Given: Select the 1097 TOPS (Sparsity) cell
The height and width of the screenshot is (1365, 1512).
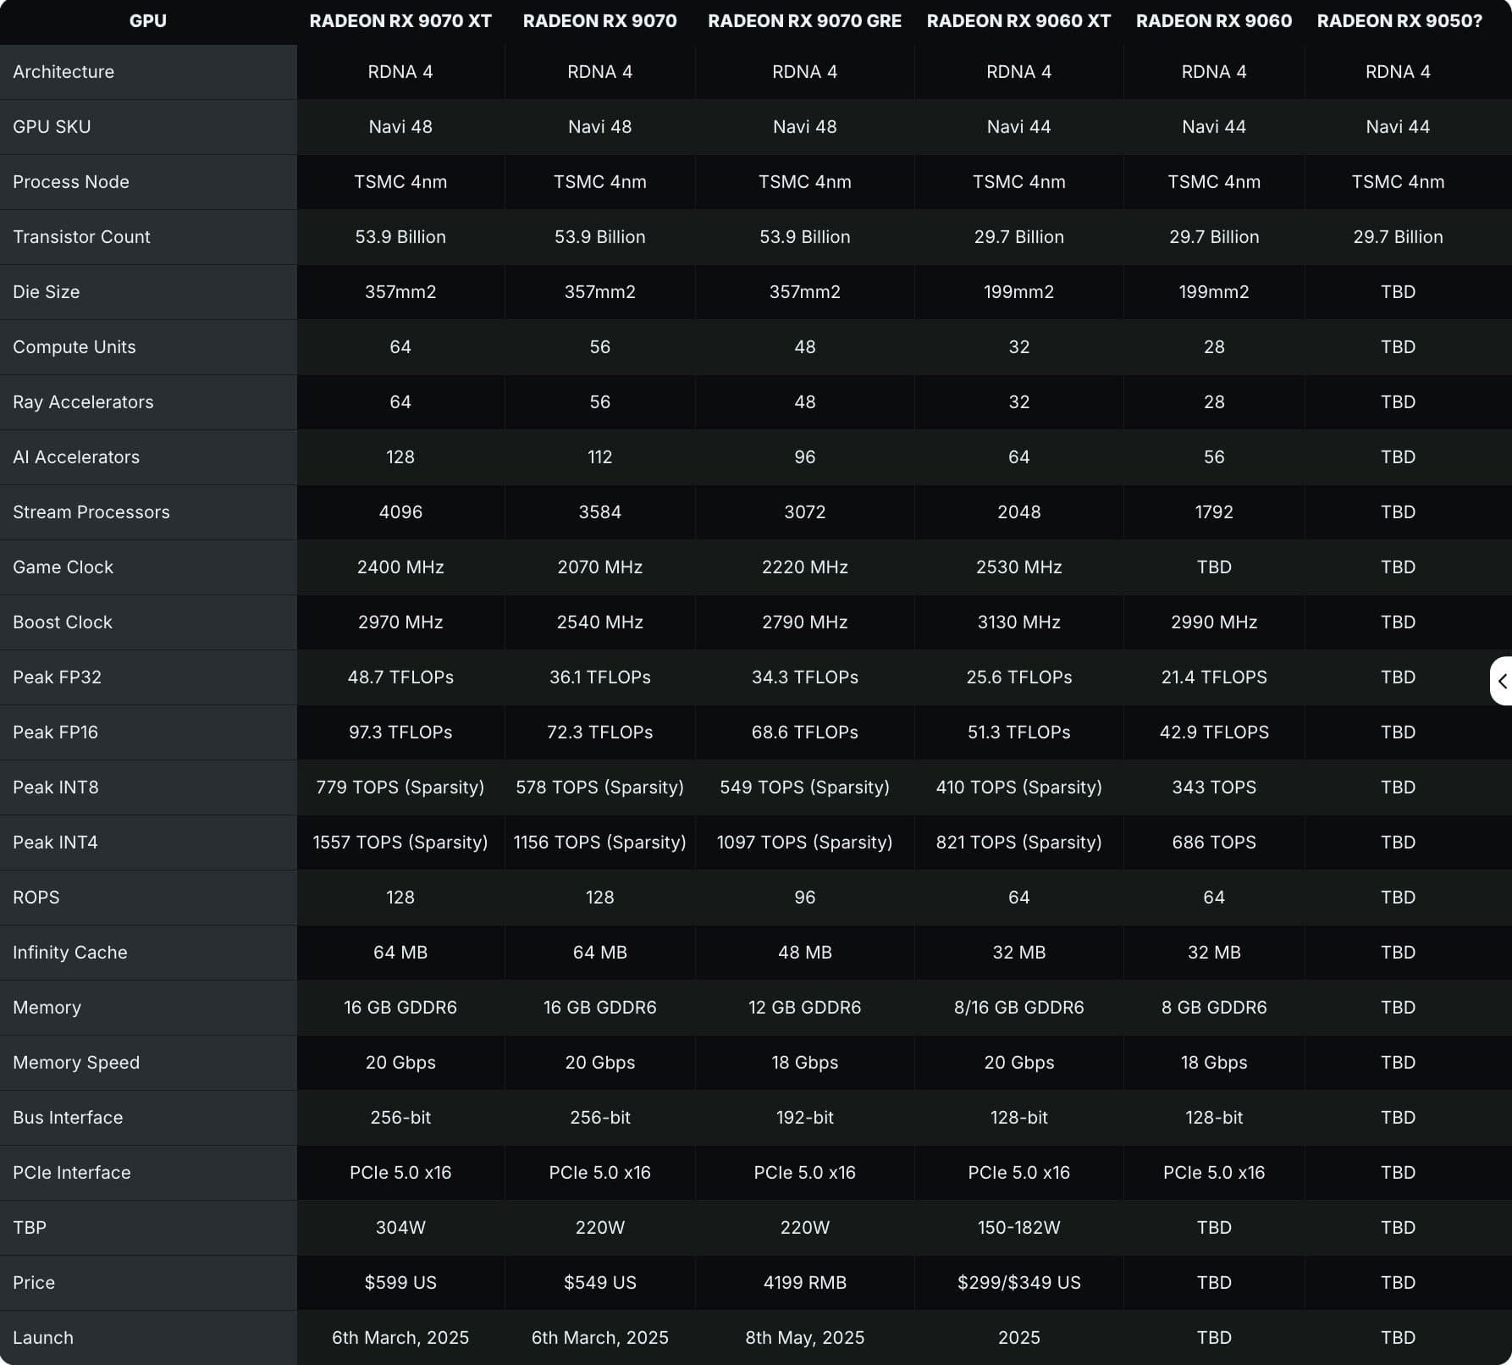Looking at the screenshot, I should point(804,843).
